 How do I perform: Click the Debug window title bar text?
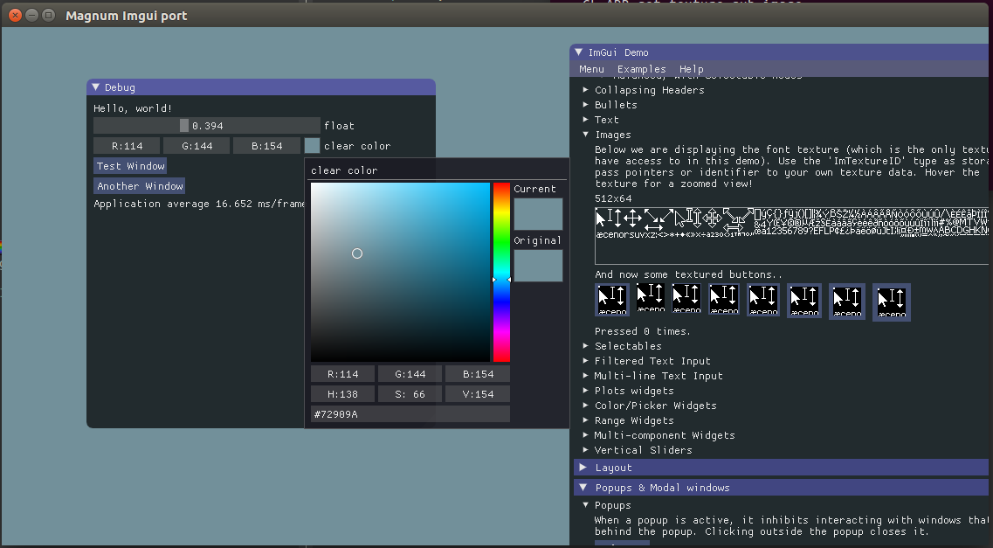(x=120, y=87)
